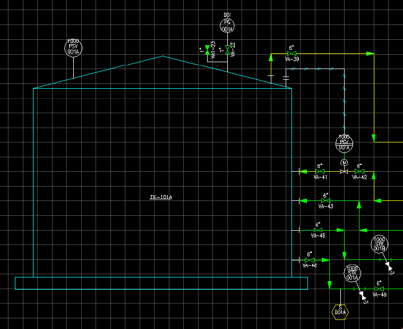Screen dimensions: 403x329
Task: Click the S 001A hexagon tag
Action: (x=339, y=311)
